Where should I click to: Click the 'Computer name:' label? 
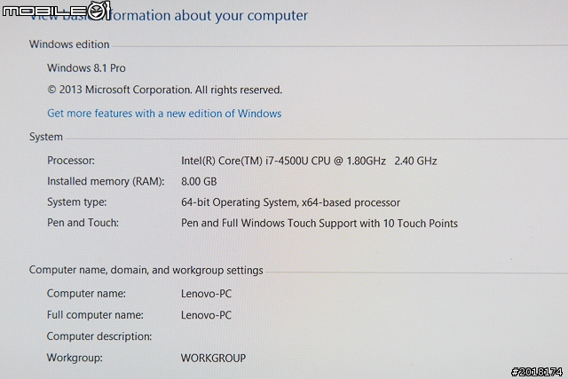86,293
